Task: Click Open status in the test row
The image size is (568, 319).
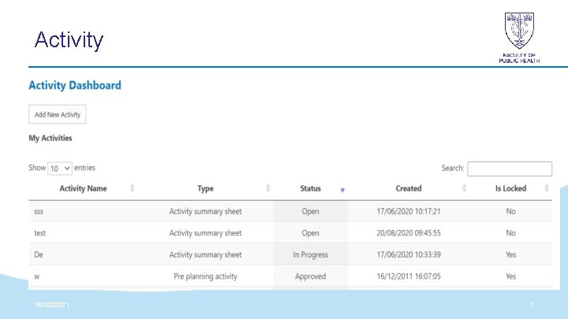Action: pos(311,233)
